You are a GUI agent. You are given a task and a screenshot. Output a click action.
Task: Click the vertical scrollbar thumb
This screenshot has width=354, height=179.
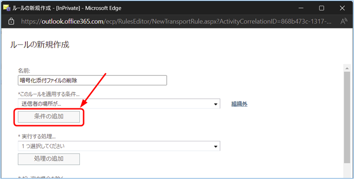347,117
